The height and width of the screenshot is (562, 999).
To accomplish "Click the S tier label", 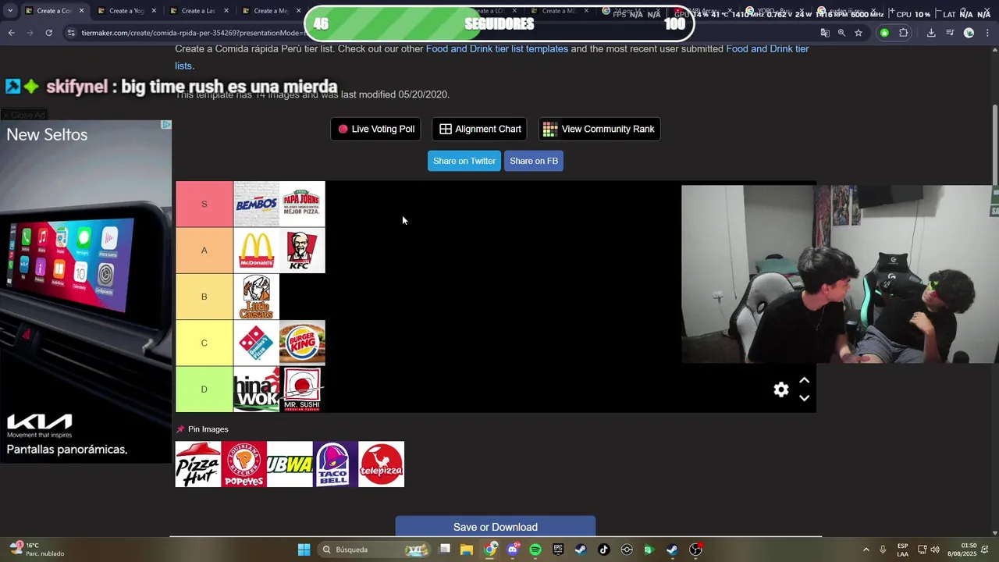I will coord(204,205).
